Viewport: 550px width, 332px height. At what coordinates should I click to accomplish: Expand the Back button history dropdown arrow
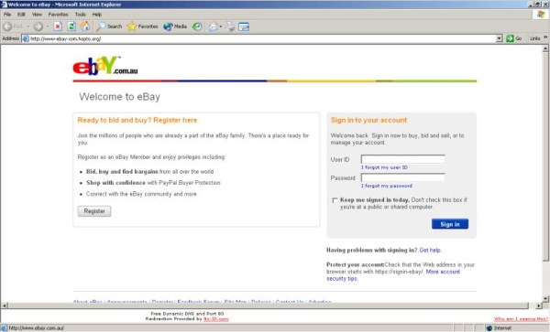click(28, 27)
